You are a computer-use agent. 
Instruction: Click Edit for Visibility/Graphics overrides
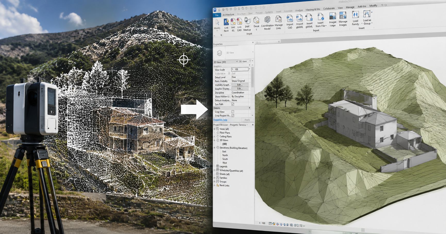(x=240, y=85)
